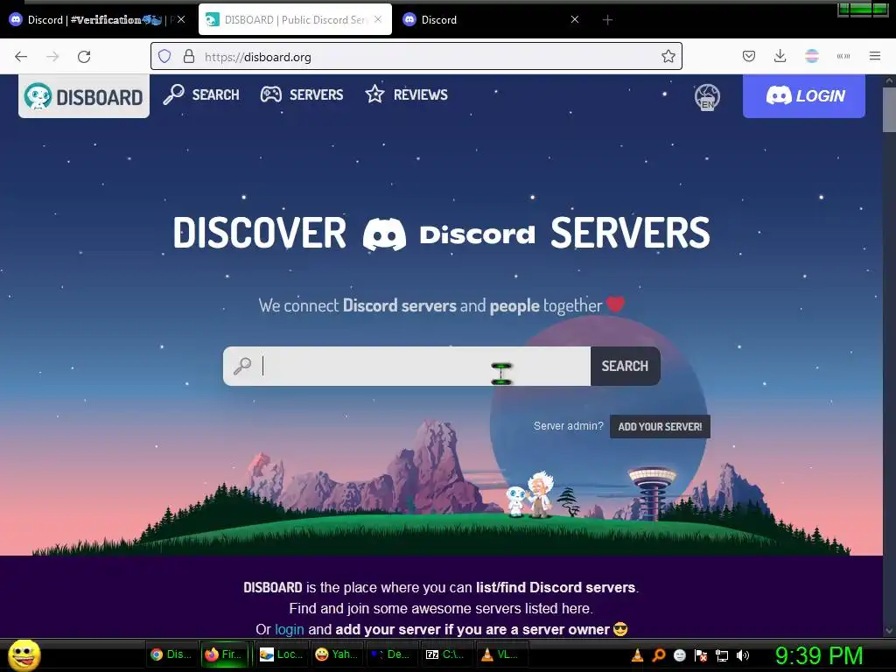The width and height of the screenshot is (896, 672).
Task: Click ADD YOUR SERVER! button
Action: point(660,427)
